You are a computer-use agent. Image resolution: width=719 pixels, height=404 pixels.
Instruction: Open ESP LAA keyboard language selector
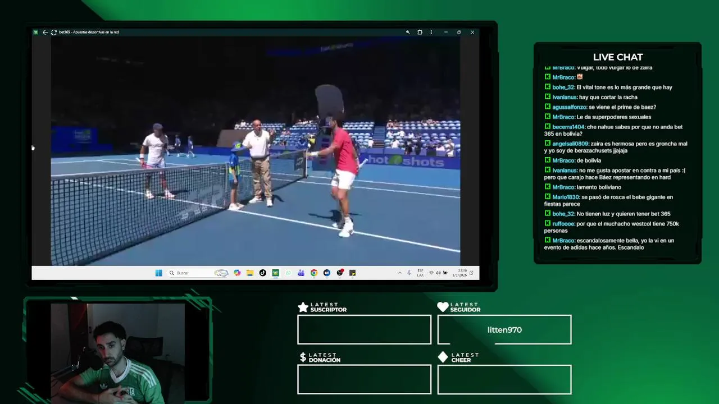click(420, 273)
